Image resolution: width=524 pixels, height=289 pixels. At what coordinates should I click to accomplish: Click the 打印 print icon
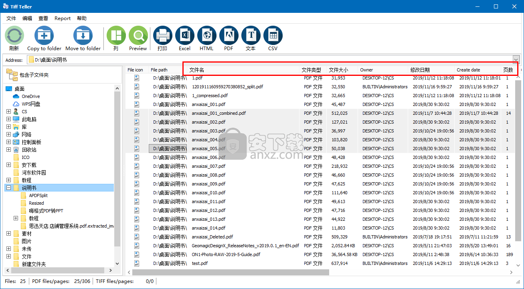[162, 35]
